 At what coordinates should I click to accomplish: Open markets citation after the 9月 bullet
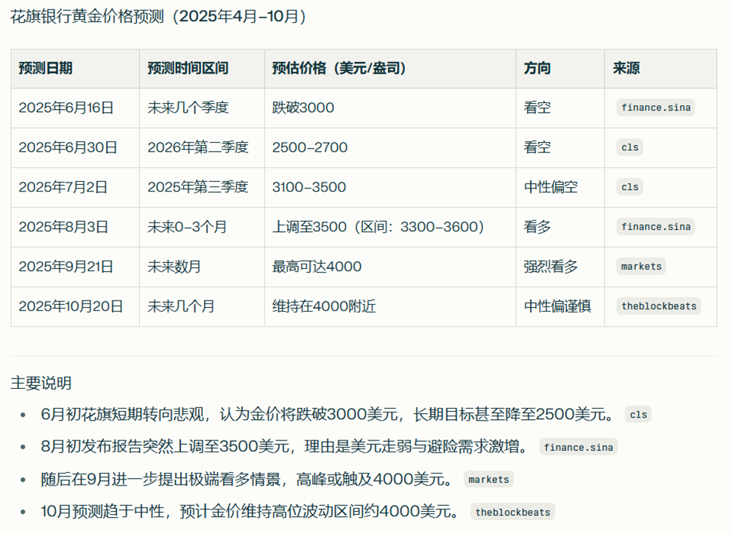coord(488,479)
